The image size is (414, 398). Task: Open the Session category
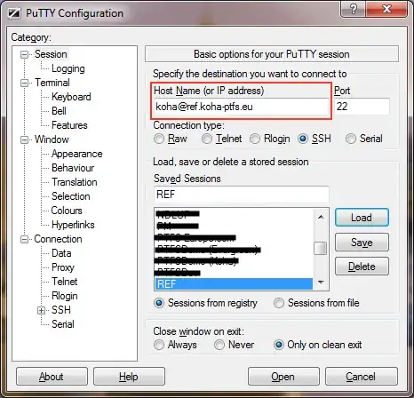[x=51, y=54]
